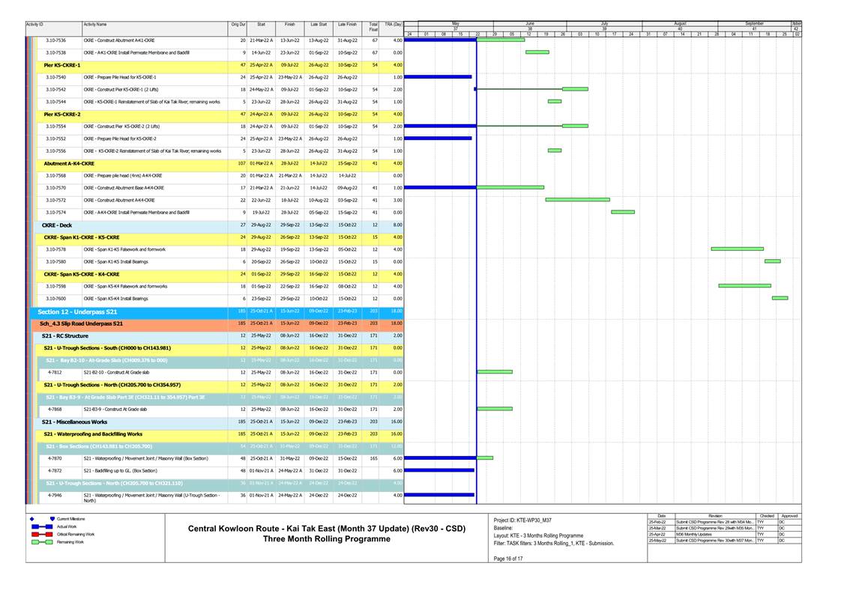
Task: Select the green bar for activity 3.10-7538
Action: pyautogui.click(x=537, y=52)
